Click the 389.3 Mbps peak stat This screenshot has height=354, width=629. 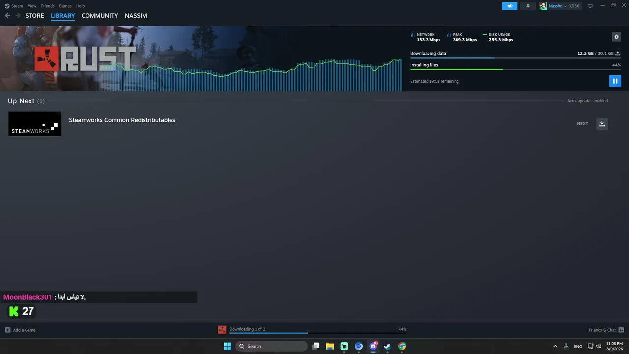(x=465, y=40)
